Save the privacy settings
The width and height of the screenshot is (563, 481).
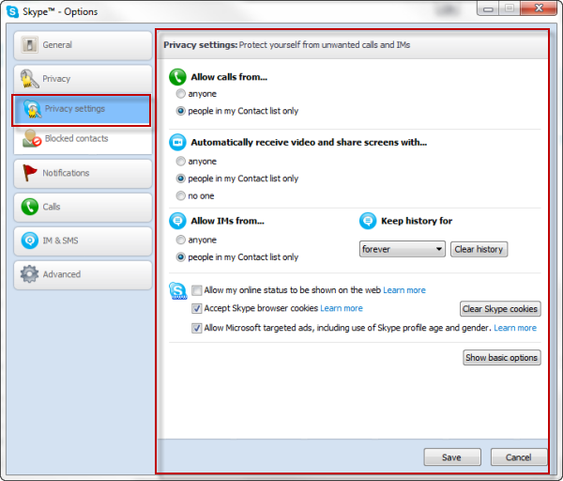tap(452, 458)
